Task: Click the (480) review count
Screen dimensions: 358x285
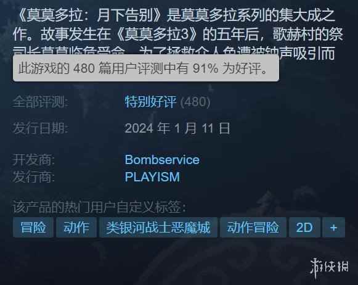Action: tap(195, 102)
